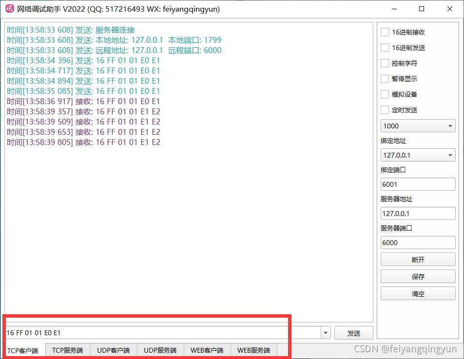Enable 16进制发送 hex send mode
This screenshot has width=464, height=359.
385,48
